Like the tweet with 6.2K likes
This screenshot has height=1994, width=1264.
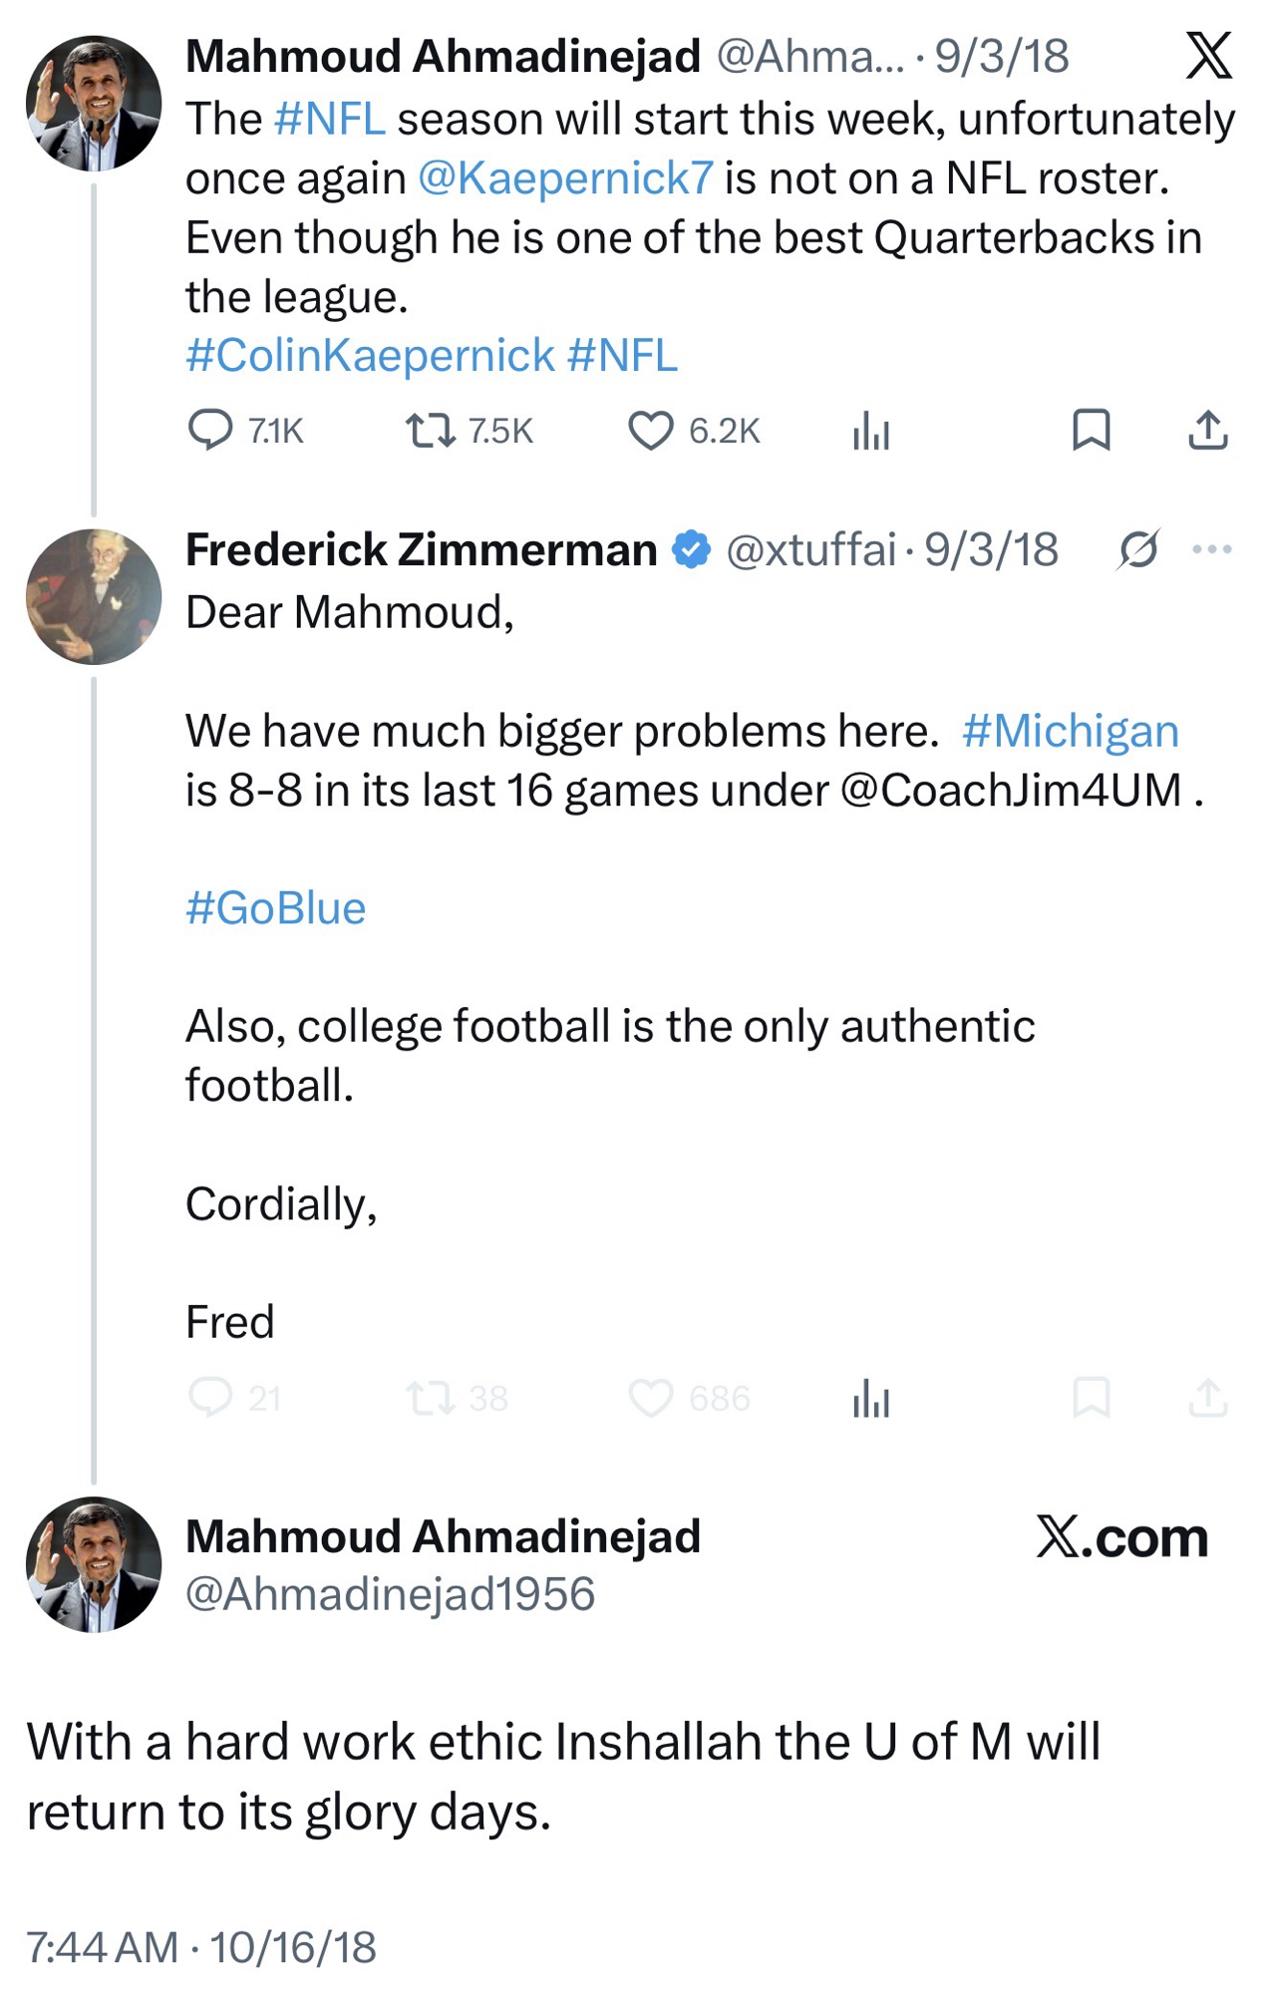tap(651, 431)
